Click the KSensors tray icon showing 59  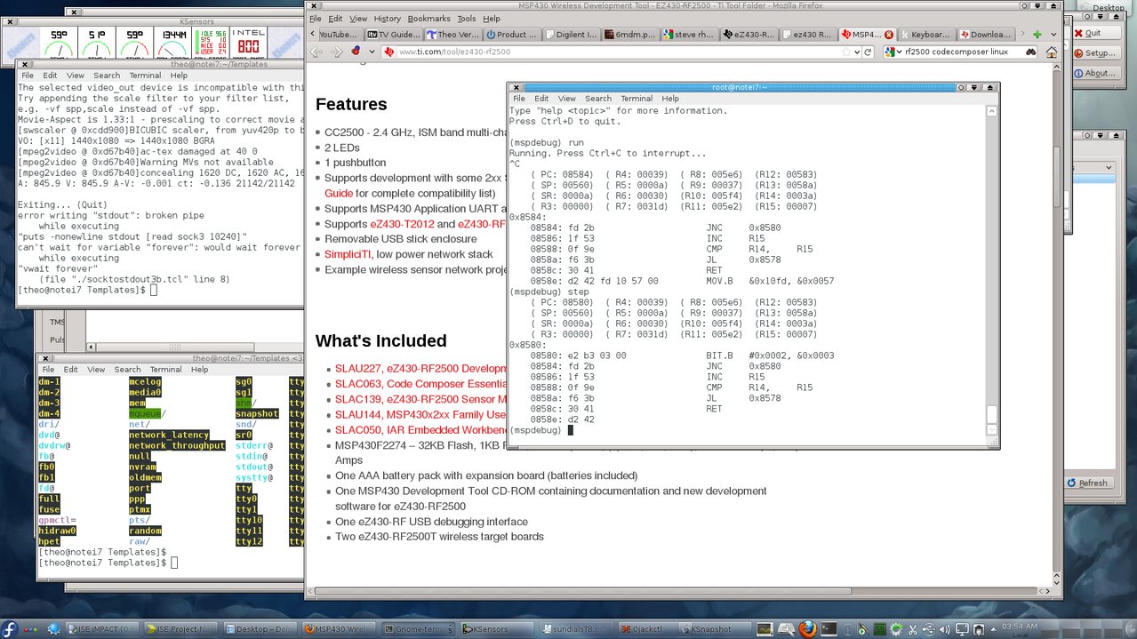coord(880,629)
